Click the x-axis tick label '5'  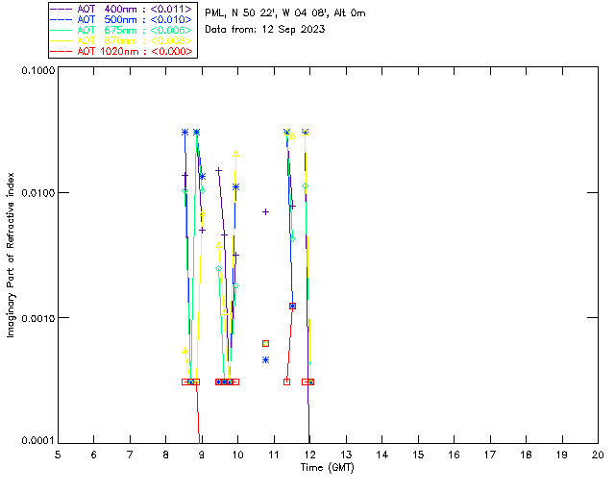click(x=58, y=455)
